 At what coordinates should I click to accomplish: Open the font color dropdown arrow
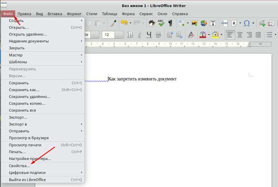coord(209,35)
